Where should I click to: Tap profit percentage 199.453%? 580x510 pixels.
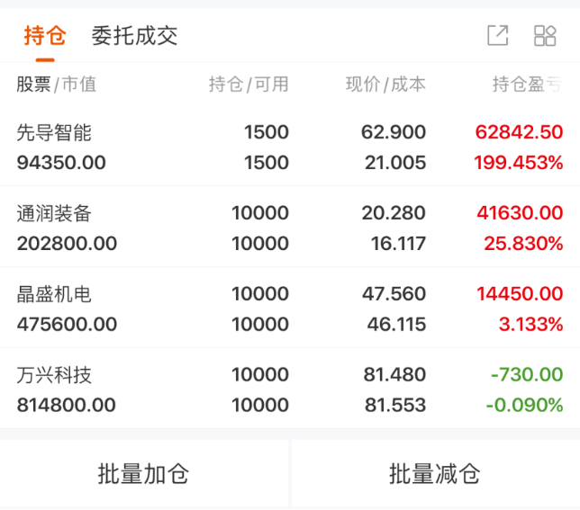[519, 163]
